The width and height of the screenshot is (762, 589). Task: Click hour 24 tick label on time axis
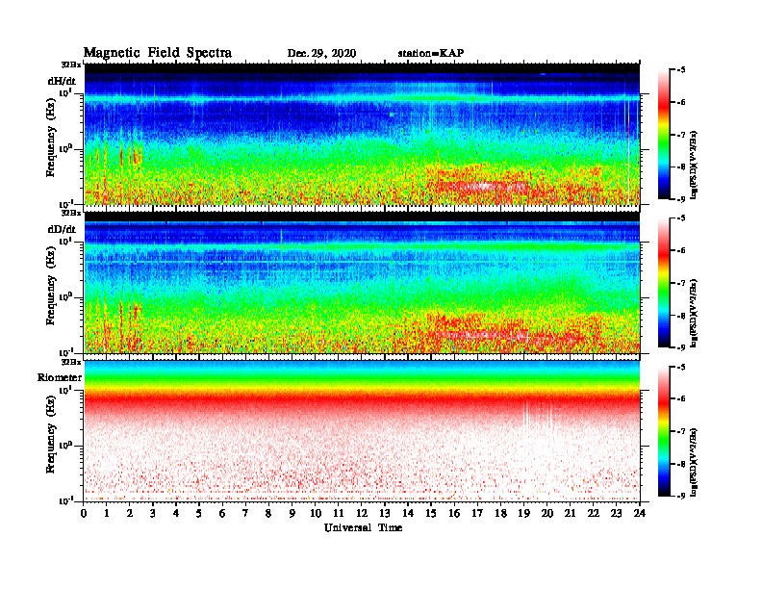[x=640, y=513]
